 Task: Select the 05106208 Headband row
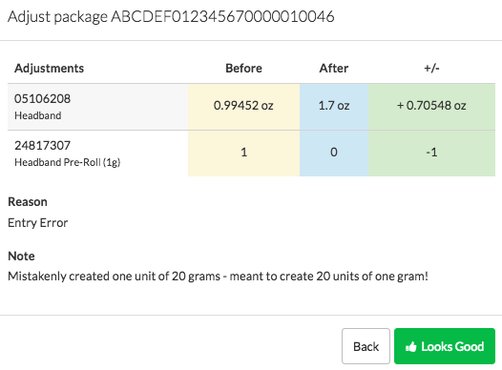pos(251,107)
